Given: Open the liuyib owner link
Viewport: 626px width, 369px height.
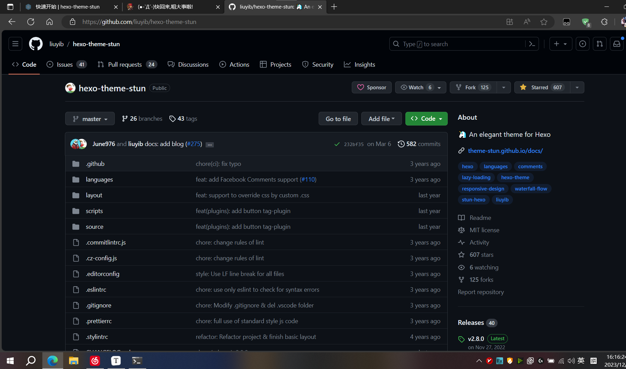Looking at the screenshot, I should click(x=56, y=44).
